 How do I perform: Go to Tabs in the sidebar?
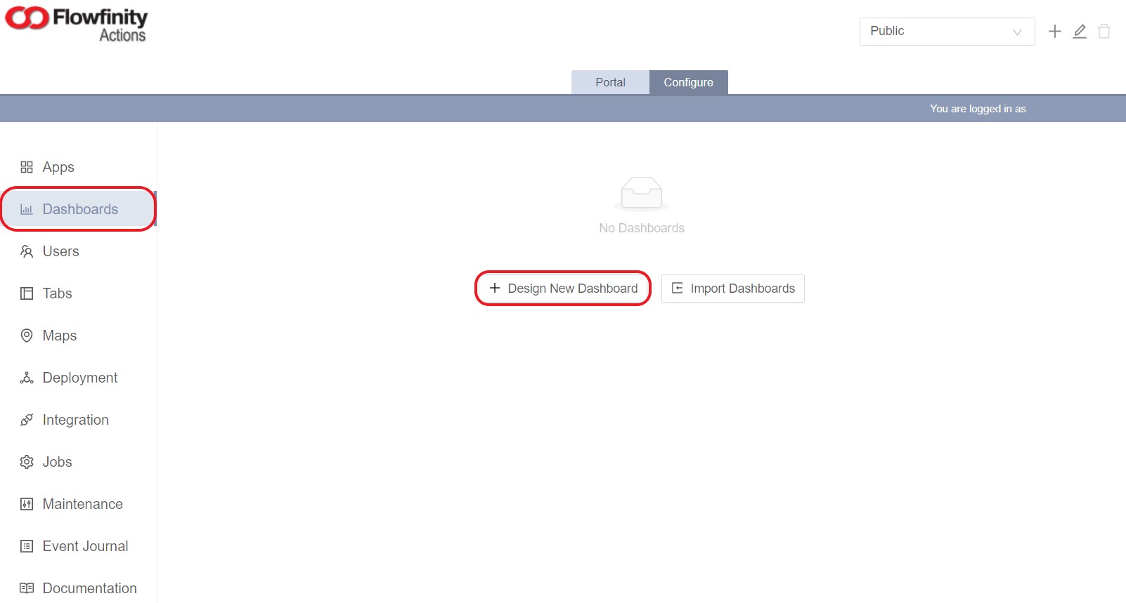point(57,293)
